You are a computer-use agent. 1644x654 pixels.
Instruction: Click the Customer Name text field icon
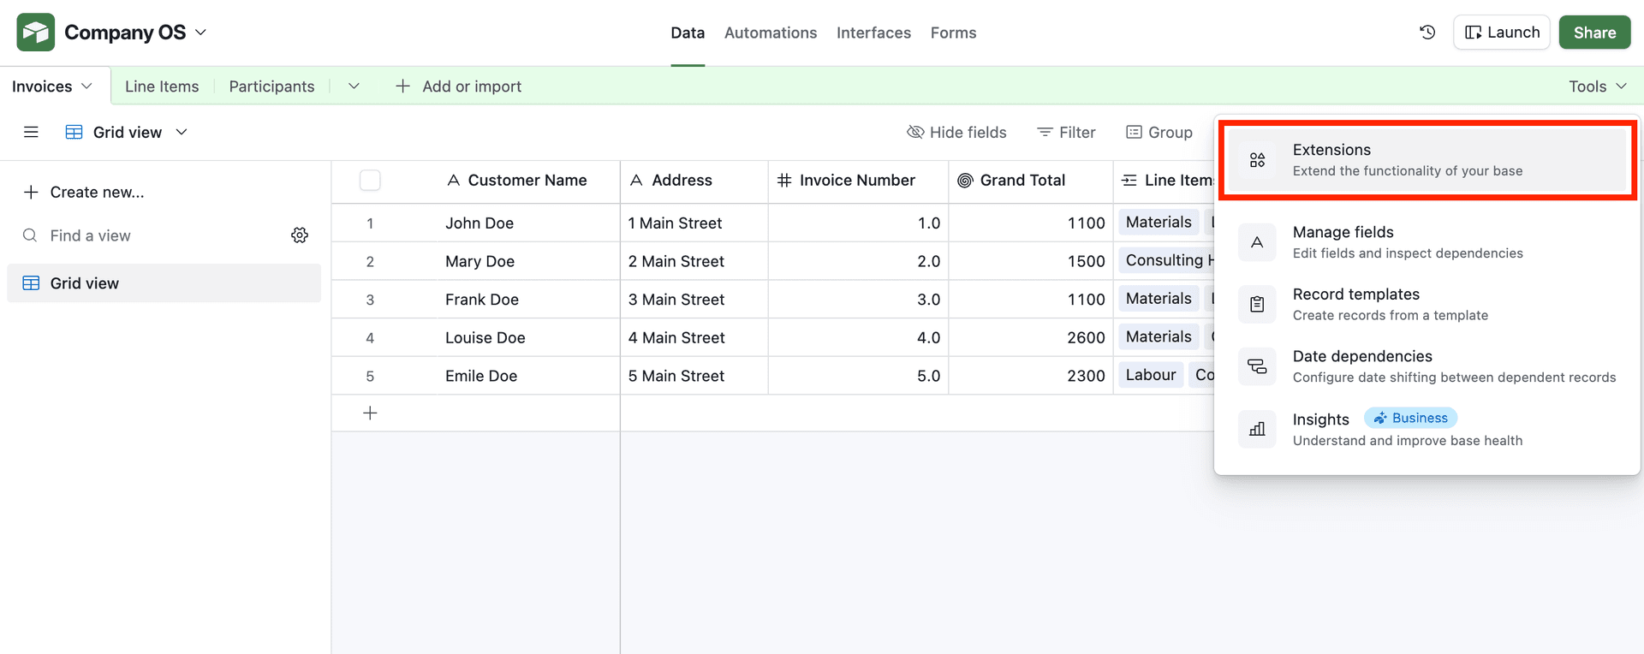[454, 181]
